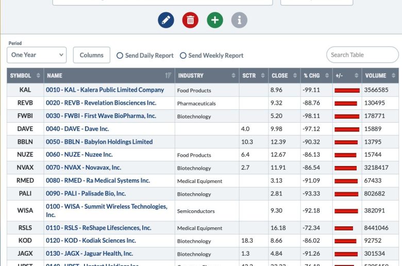The height and width of the screenshot is (266, 402).
Task: Enable Send Daily Report option
Action: (120, 55)
